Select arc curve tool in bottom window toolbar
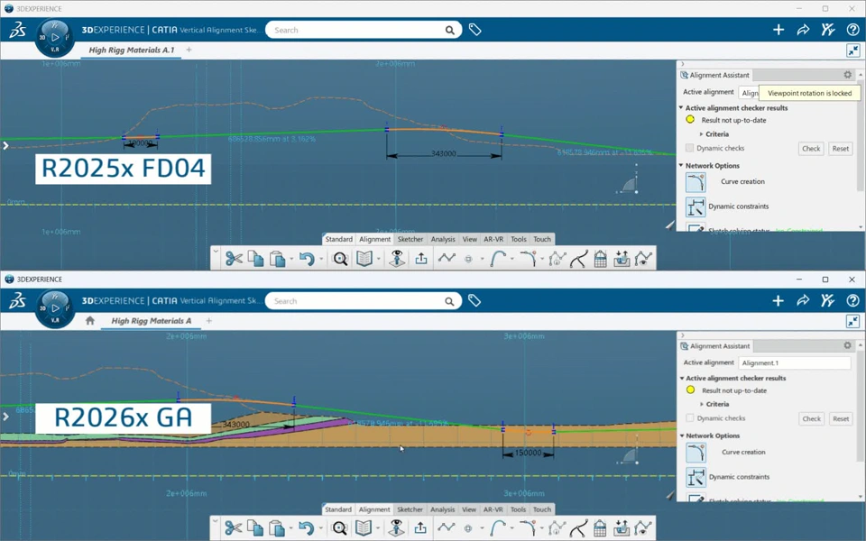 tap(497, 528)
